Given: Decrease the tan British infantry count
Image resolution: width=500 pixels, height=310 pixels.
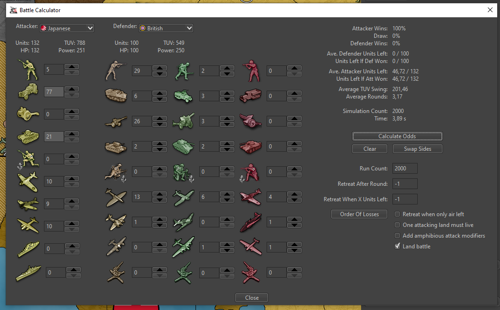Looking at the screenshot, I should (x=160, y=74).
